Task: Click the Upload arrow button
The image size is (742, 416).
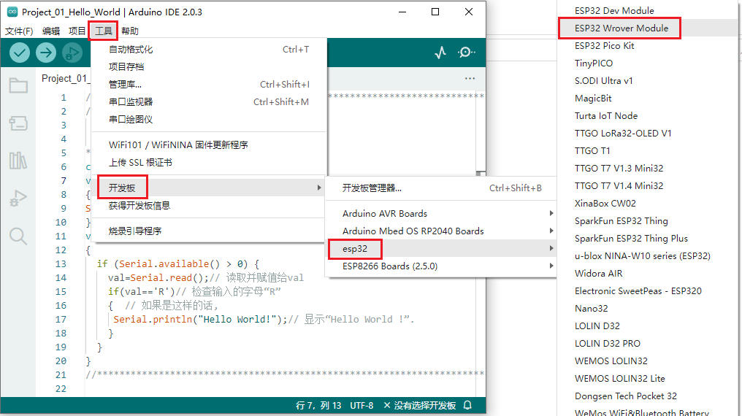Action: pyautogui.click(x=46, y=53)
